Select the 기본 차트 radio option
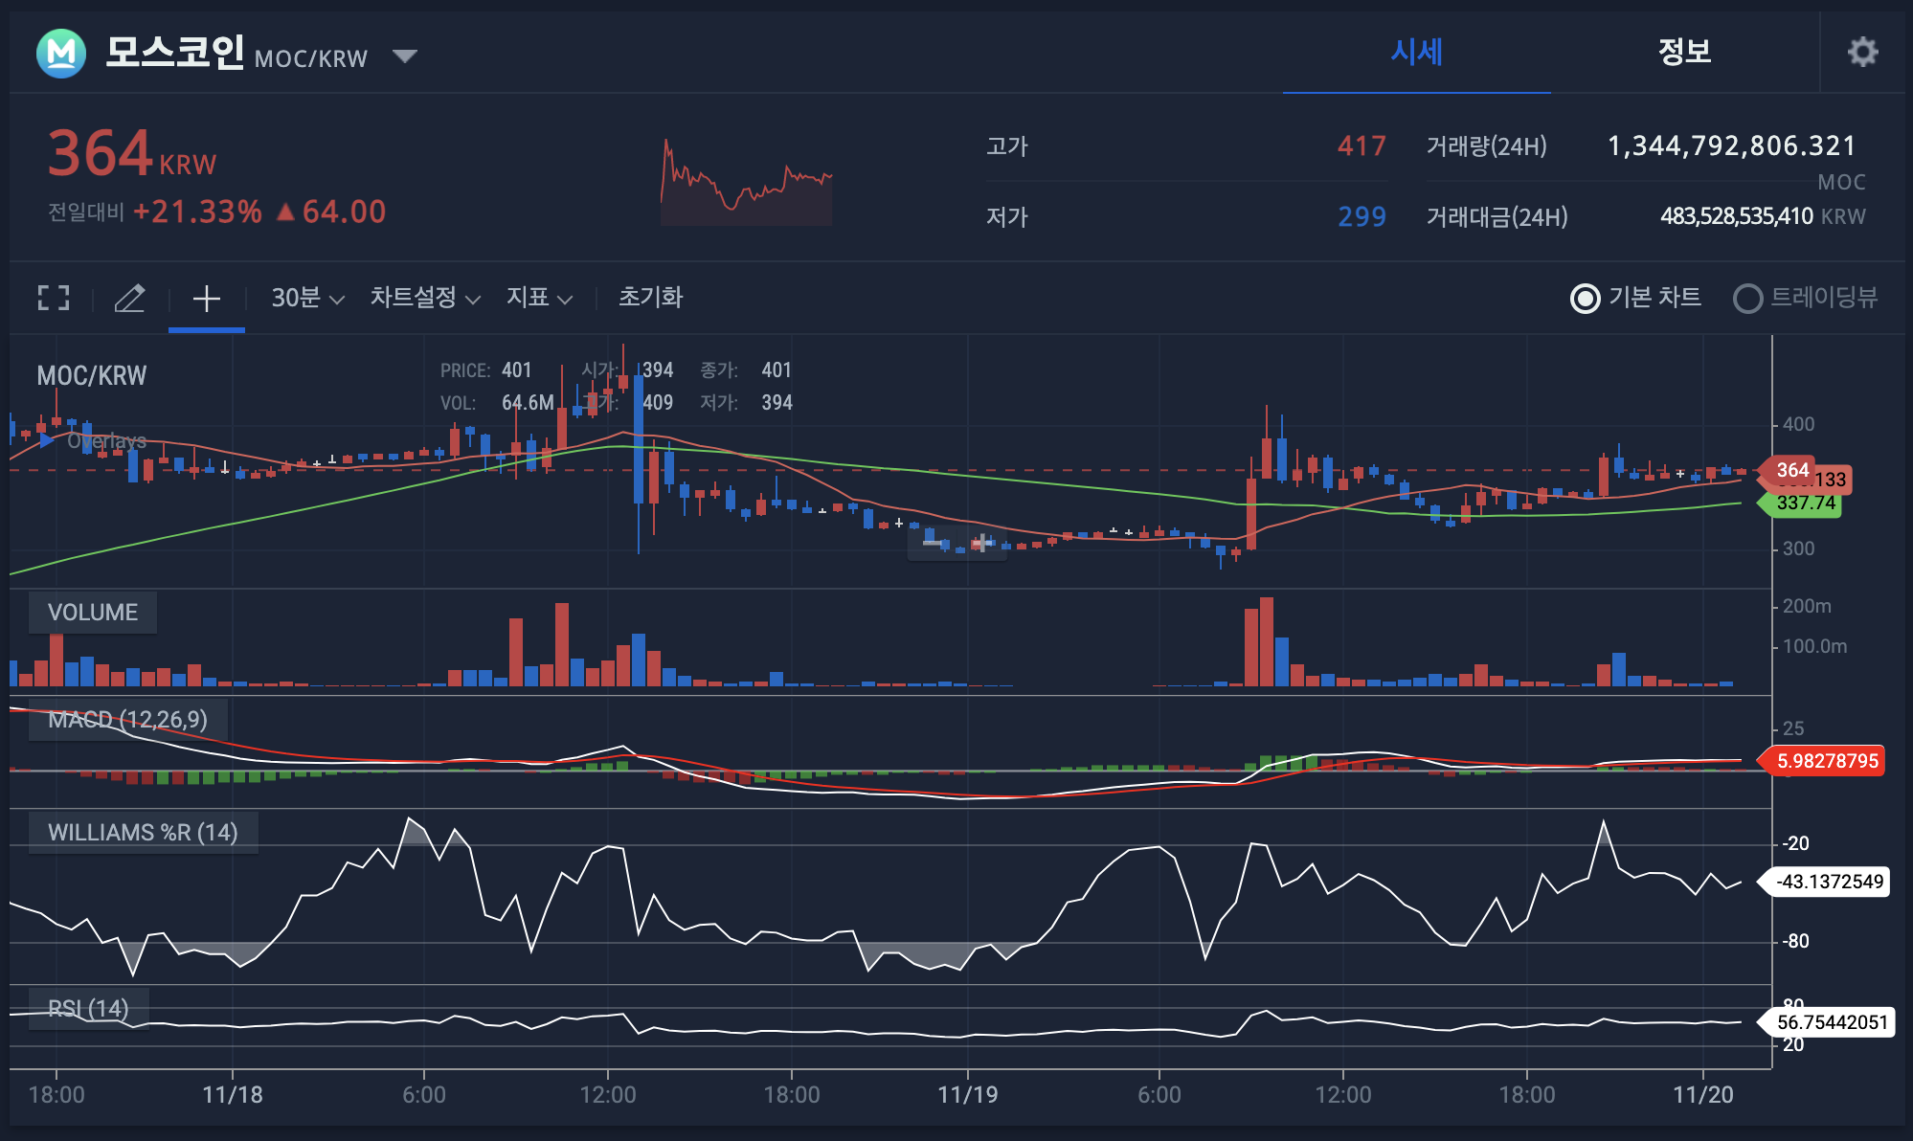Screen dimensions: 1913x1141 [x=1586, y=299]
